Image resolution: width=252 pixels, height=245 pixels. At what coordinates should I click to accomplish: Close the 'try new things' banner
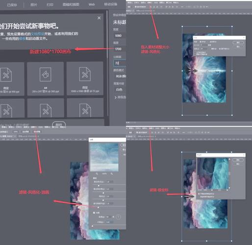click(x=99, y=18)
